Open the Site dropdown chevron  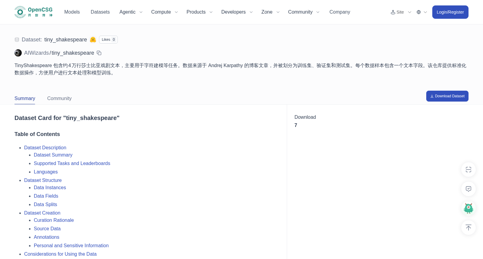[410, 12]
